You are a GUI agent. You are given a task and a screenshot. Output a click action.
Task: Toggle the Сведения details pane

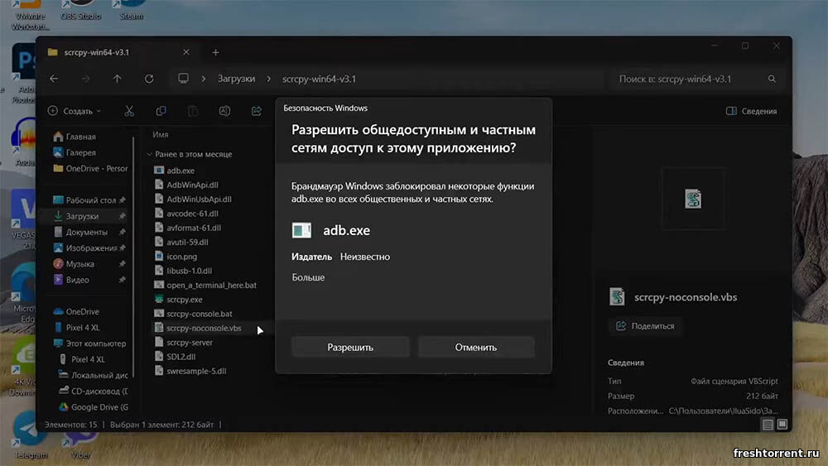tap(751, 111)
